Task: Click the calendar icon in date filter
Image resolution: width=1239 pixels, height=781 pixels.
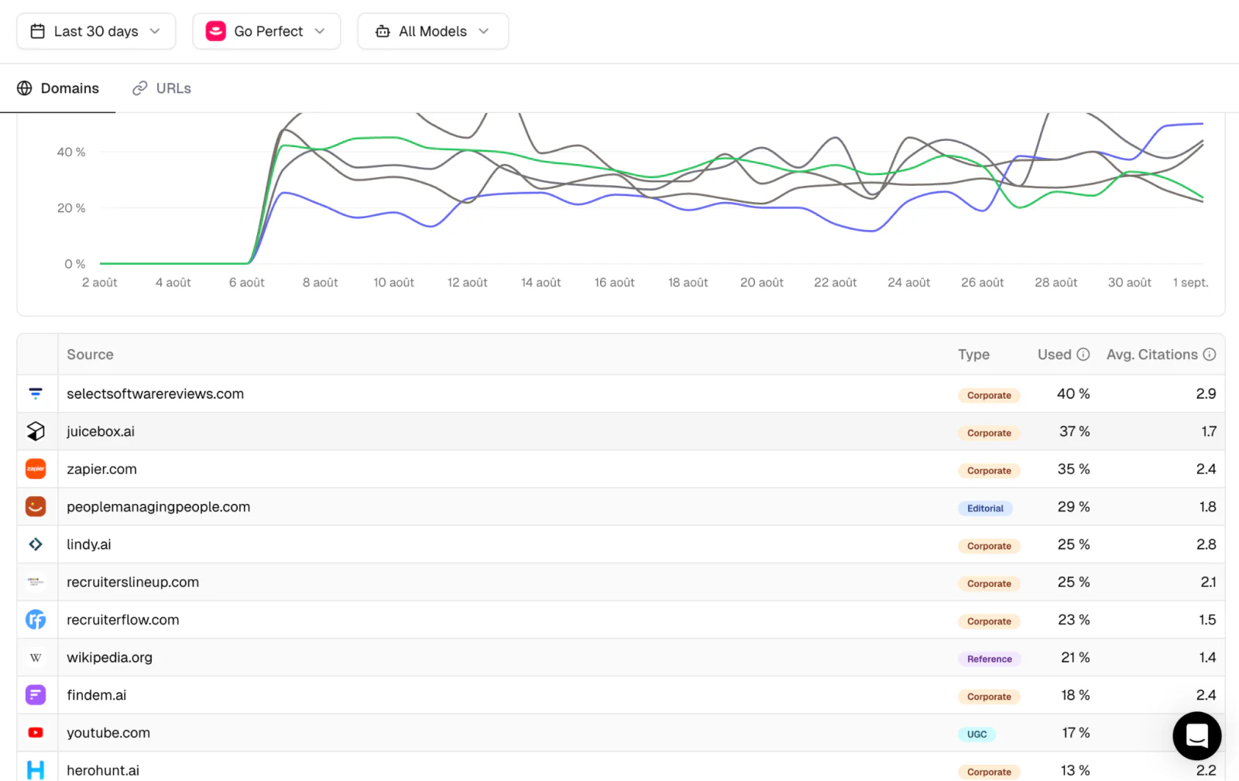Action: click(x=37, y=31)
